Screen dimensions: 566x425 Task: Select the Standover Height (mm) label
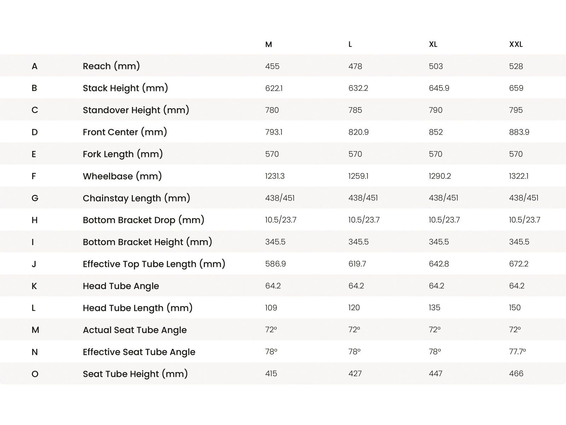136,110
